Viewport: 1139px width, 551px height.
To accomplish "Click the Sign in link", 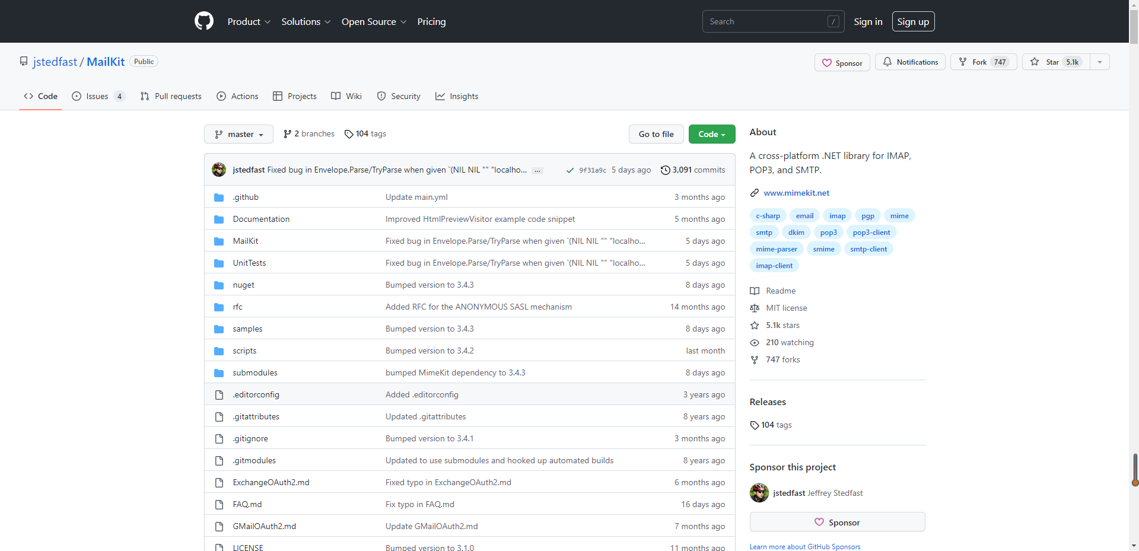I will pos(868,21).
